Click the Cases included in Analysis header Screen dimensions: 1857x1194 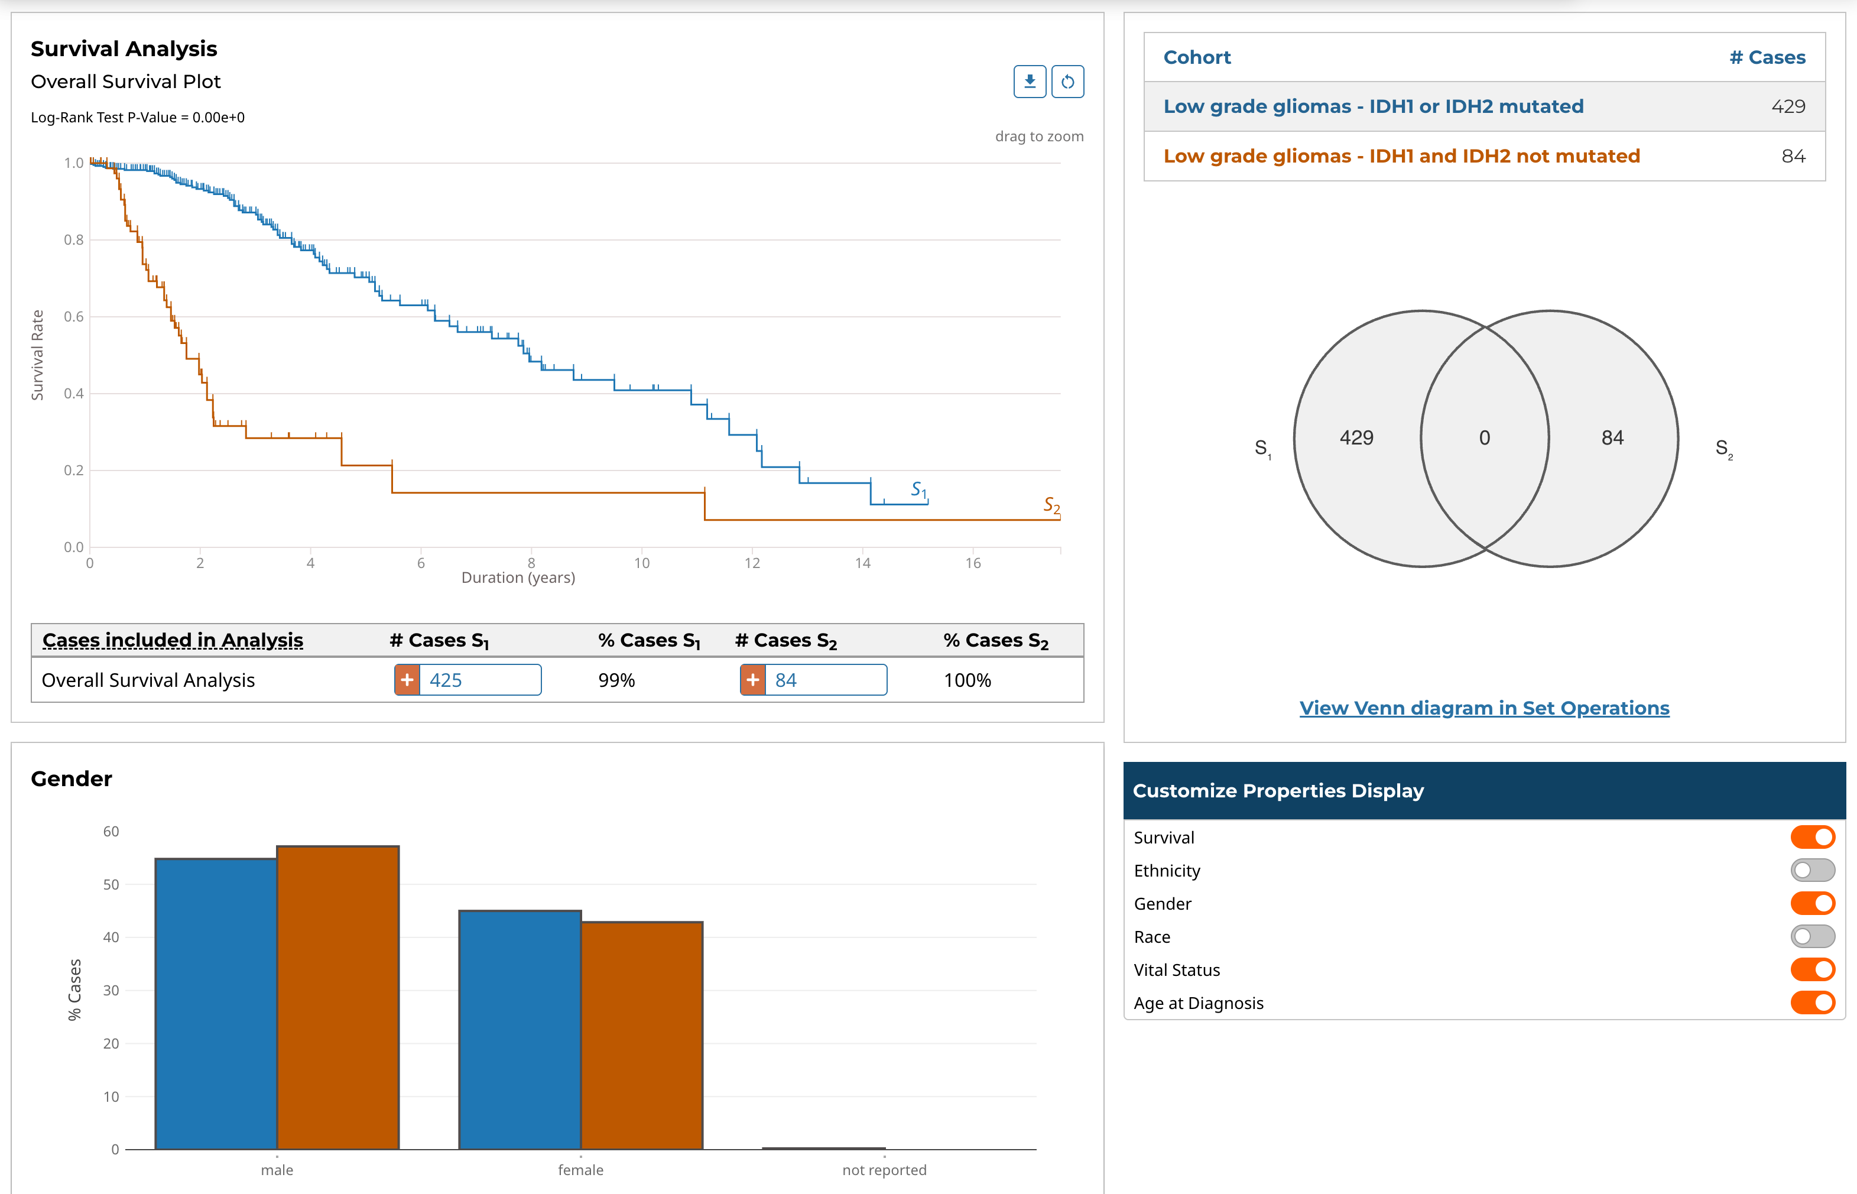(172, 640)
